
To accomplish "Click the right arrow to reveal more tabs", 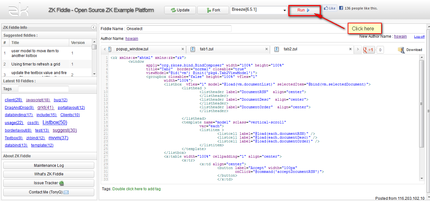I will (x=358, y=49).
